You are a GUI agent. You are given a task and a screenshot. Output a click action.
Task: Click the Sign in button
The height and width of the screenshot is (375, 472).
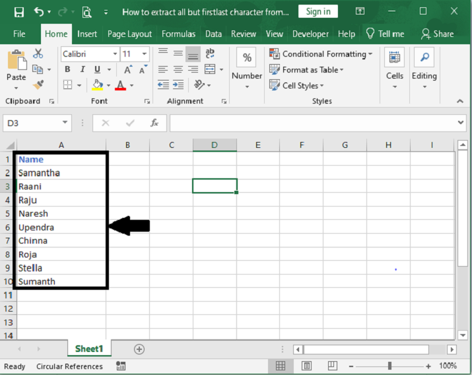[318, 11]
